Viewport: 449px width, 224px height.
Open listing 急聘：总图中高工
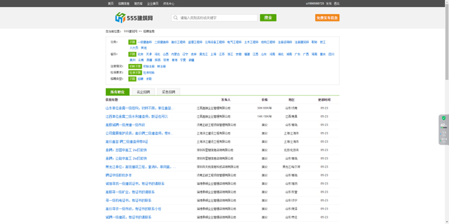[x=126, y=150]
